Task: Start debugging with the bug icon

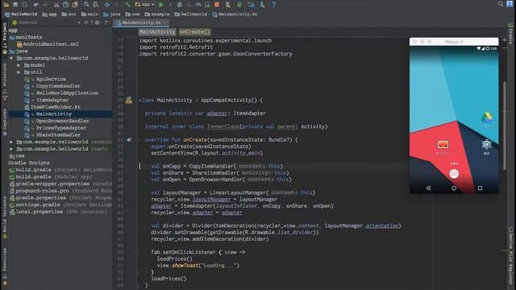Action: 180,5
